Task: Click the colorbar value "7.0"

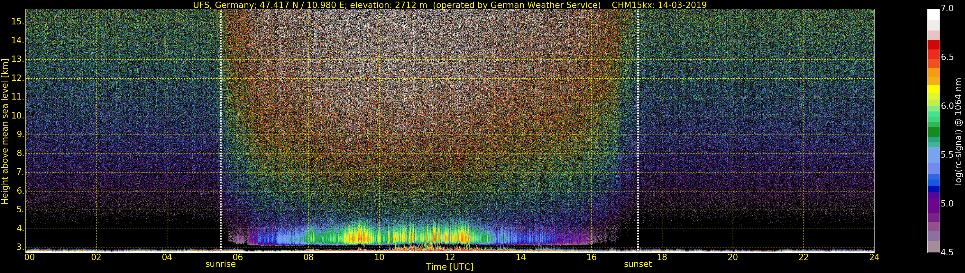Action: click(947, 9)
